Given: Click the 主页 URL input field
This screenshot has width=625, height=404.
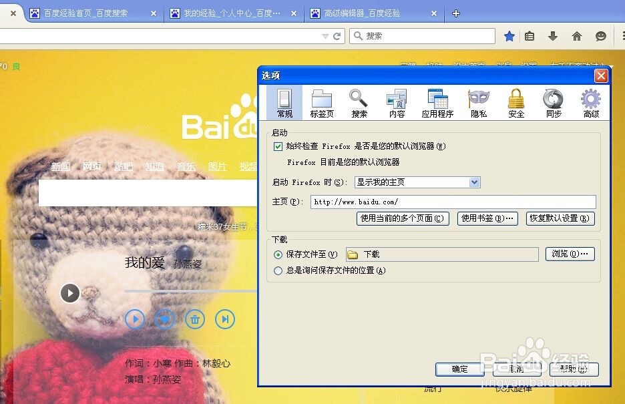Looking at the screenshot, I should (453, 202).
